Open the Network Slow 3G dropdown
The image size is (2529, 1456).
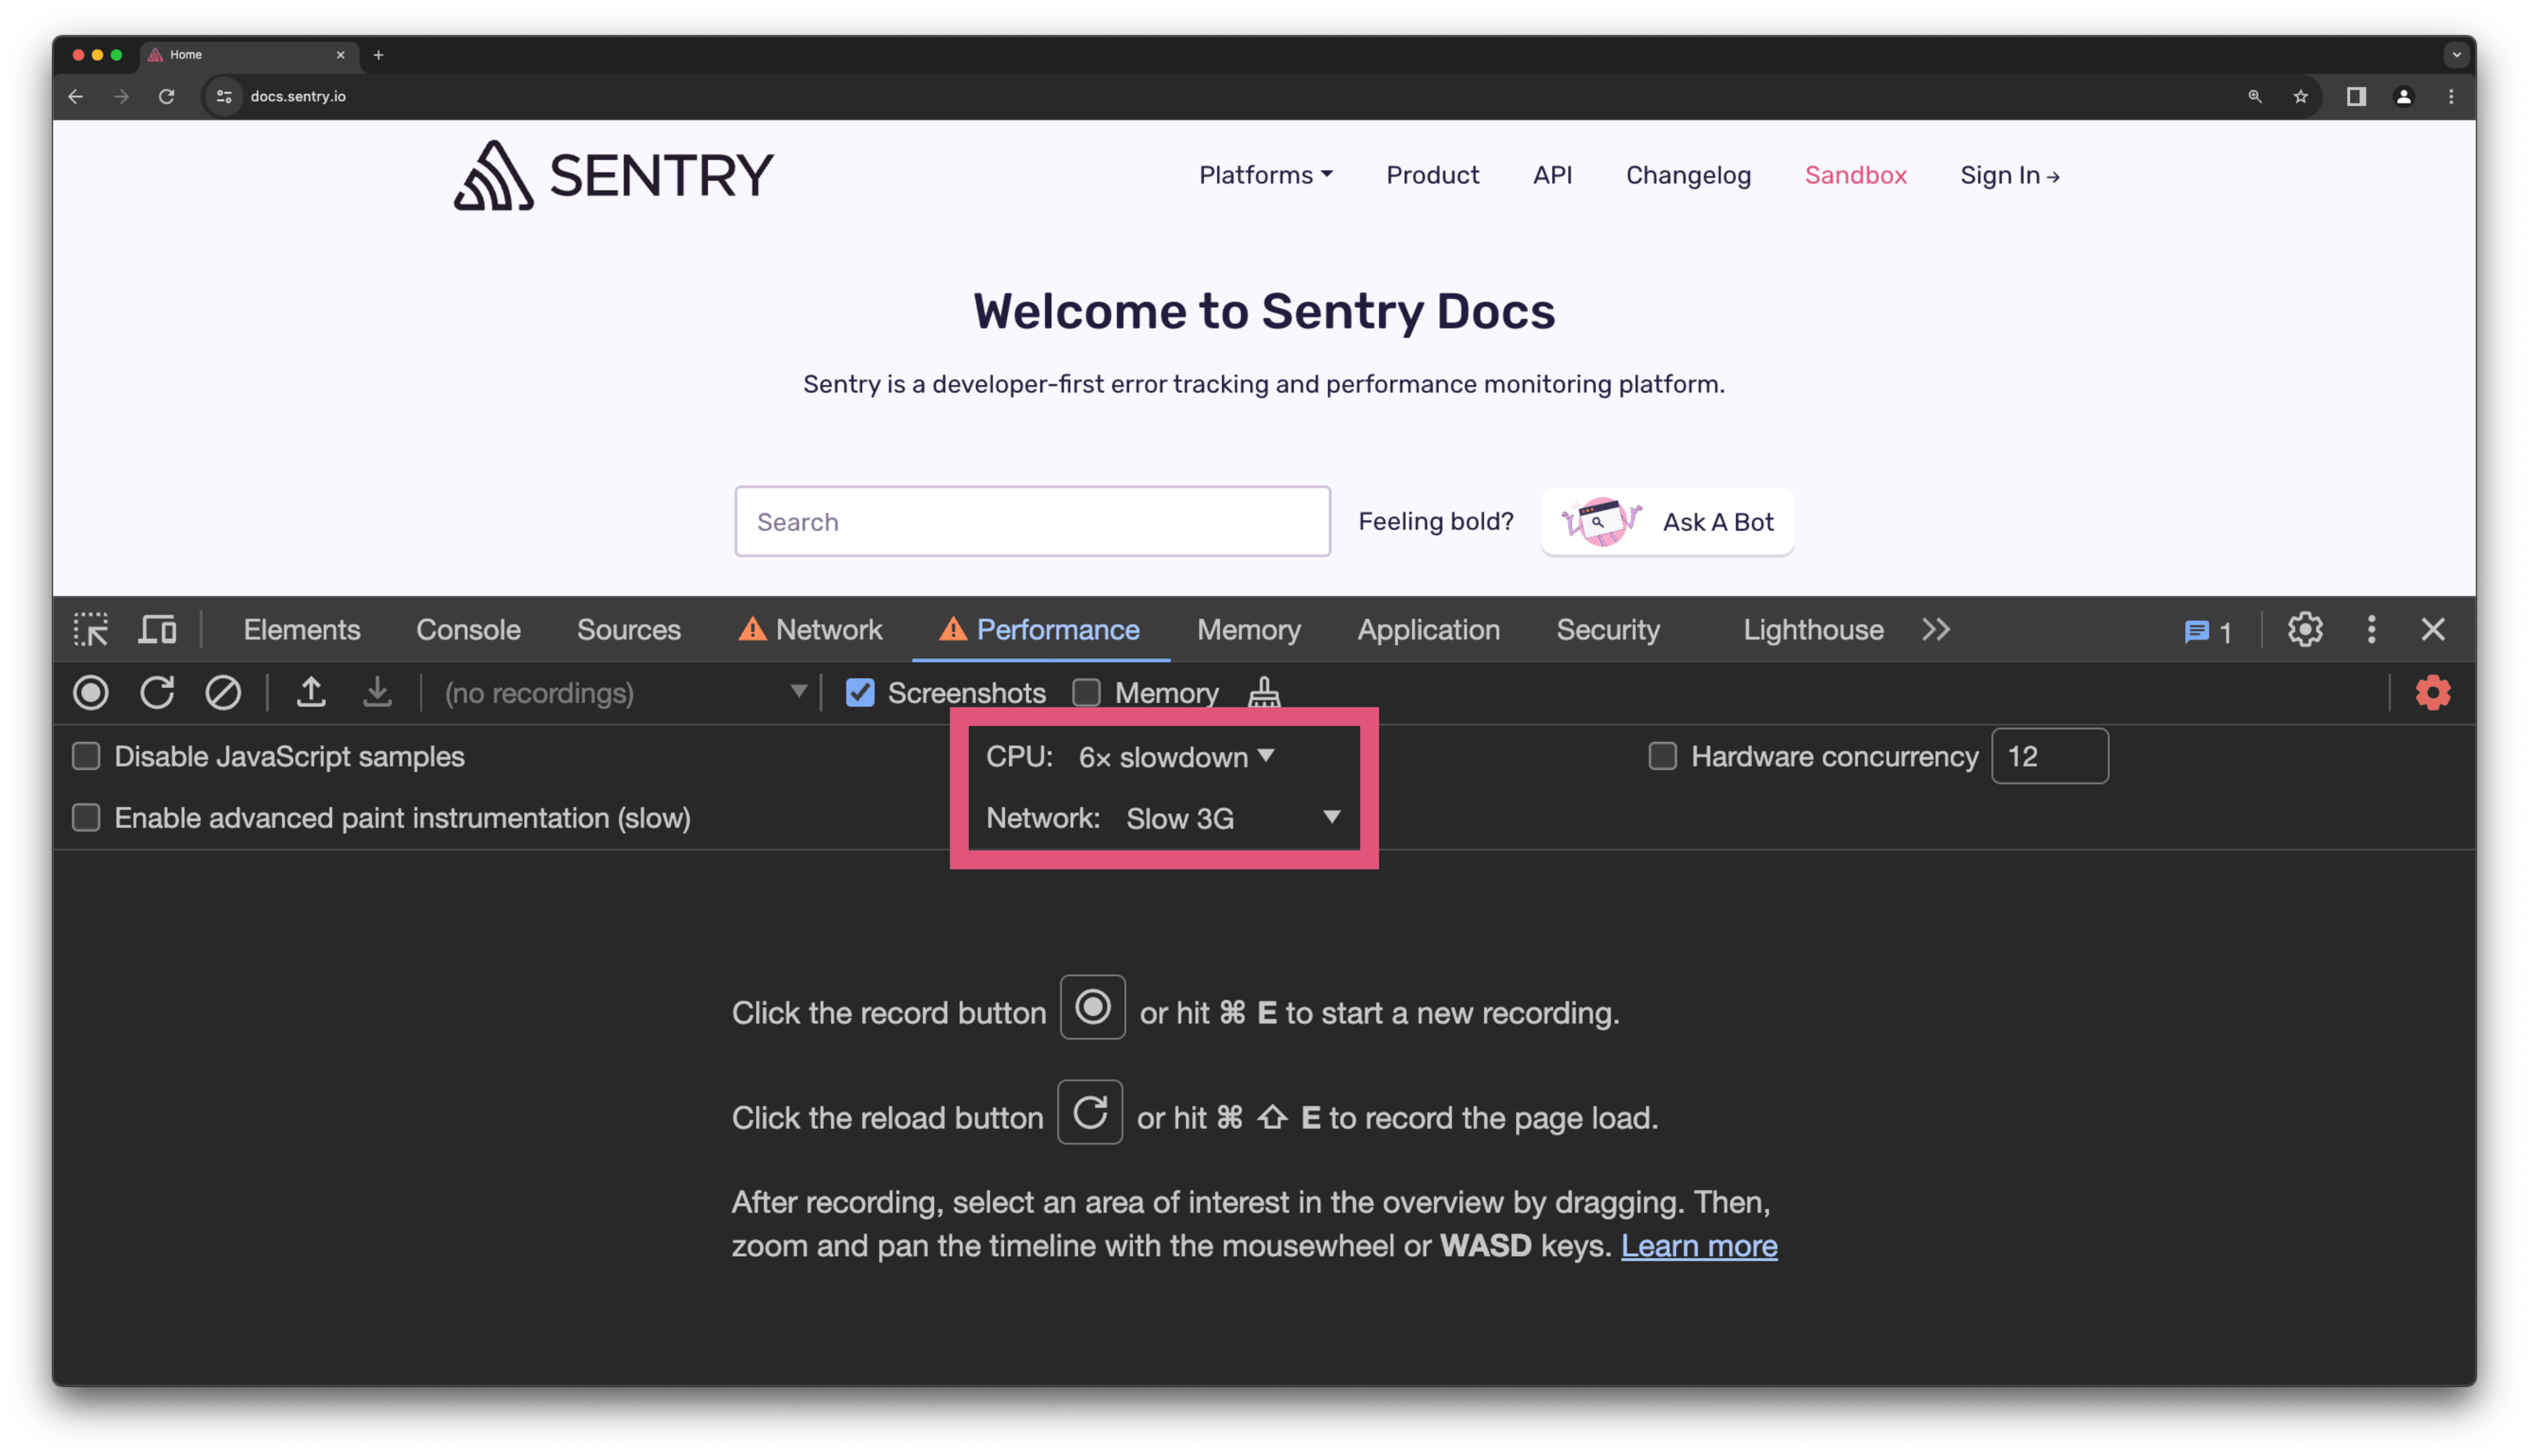1234,818
